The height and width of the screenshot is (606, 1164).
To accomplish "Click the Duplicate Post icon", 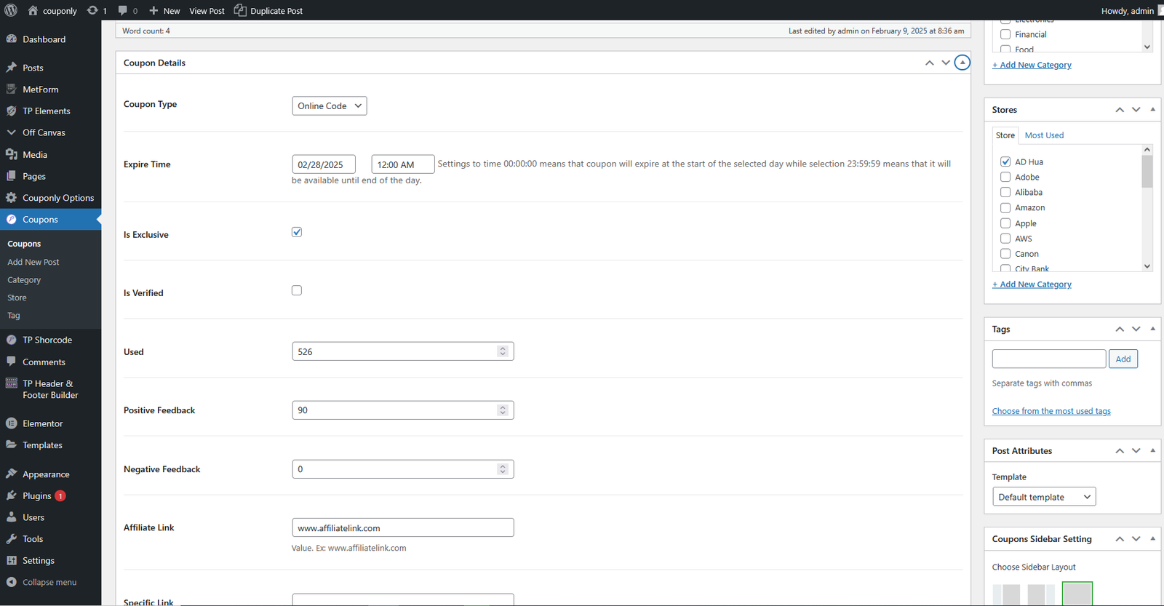I will (240, 10).
